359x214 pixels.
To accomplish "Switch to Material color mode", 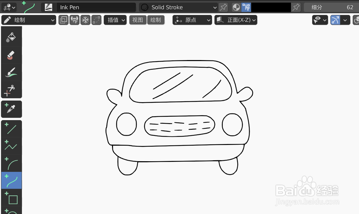I will (x=236, y=7).
